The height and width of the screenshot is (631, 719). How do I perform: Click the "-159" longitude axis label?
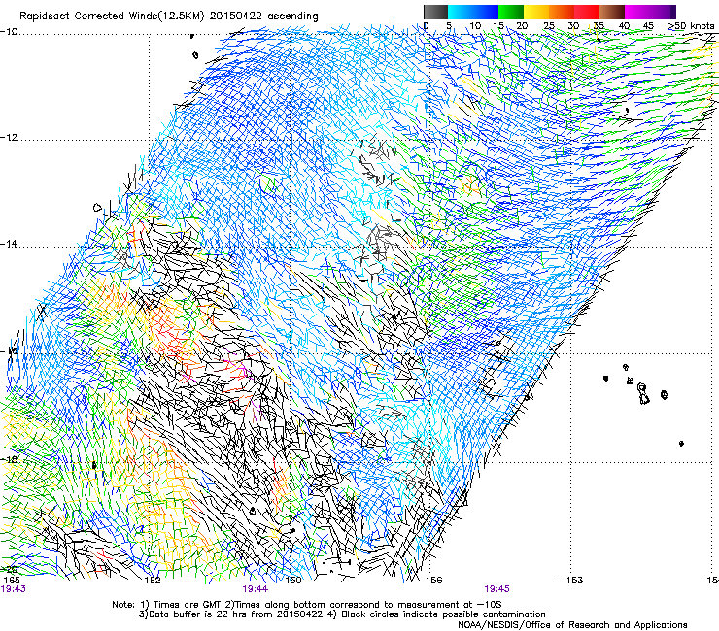click(290, 581)
